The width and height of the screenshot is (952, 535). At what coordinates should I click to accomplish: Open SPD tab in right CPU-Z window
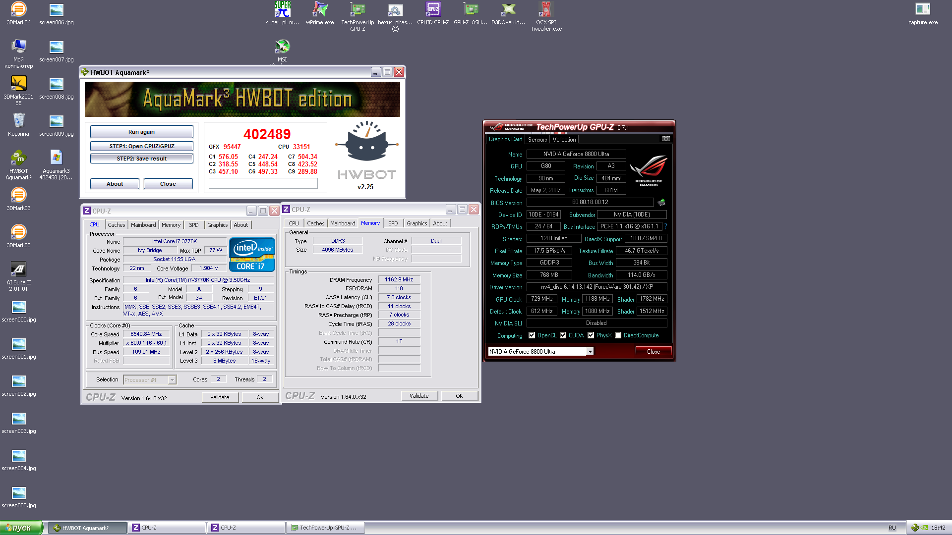[x=393, y=223]
